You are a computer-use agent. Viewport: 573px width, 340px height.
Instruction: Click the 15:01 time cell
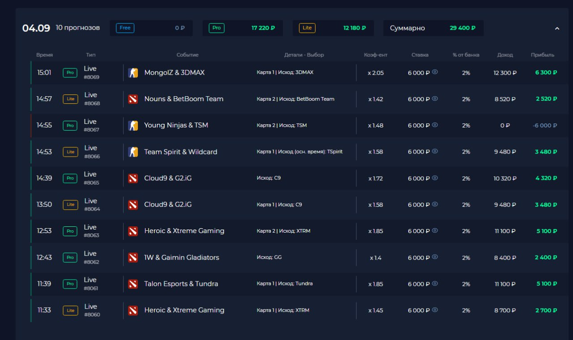coord(44,72)
